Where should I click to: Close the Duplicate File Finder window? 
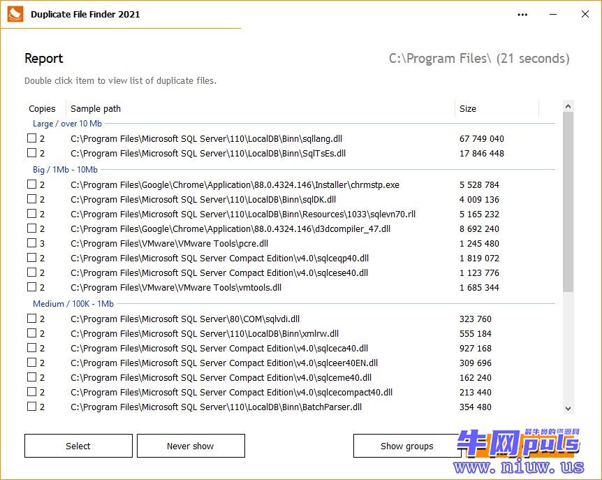click(x=585, y=14)
